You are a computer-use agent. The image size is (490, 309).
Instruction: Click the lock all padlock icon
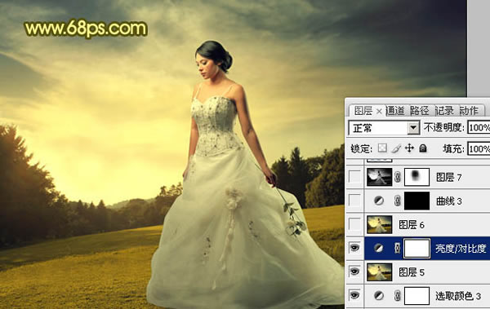(x=423, y=148)
